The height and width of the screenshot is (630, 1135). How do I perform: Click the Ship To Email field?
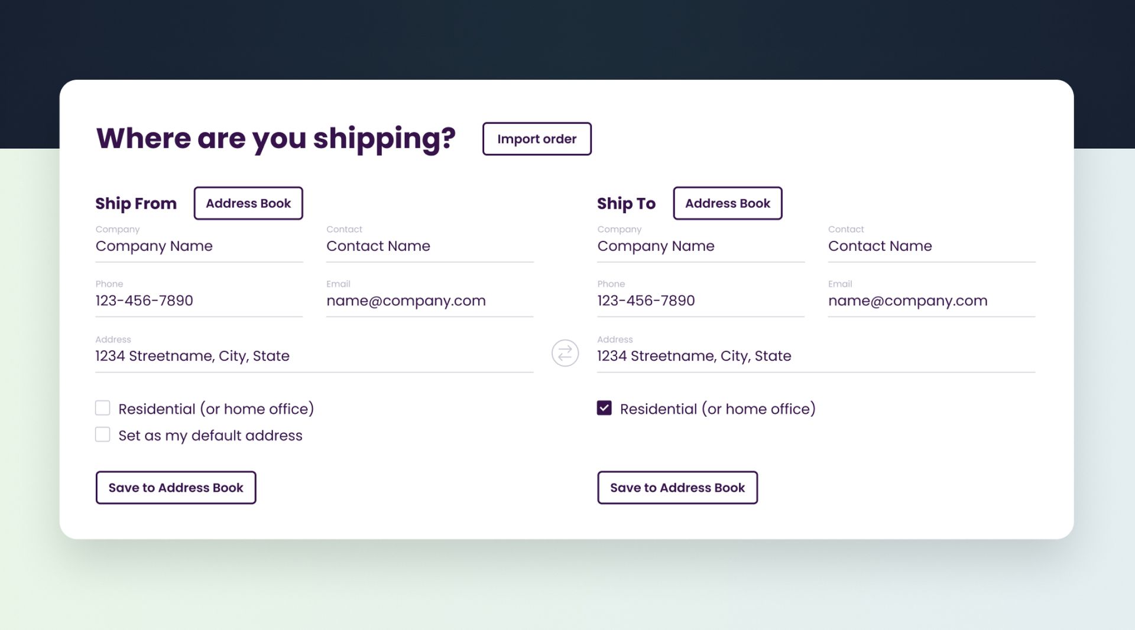pos(931,301)
